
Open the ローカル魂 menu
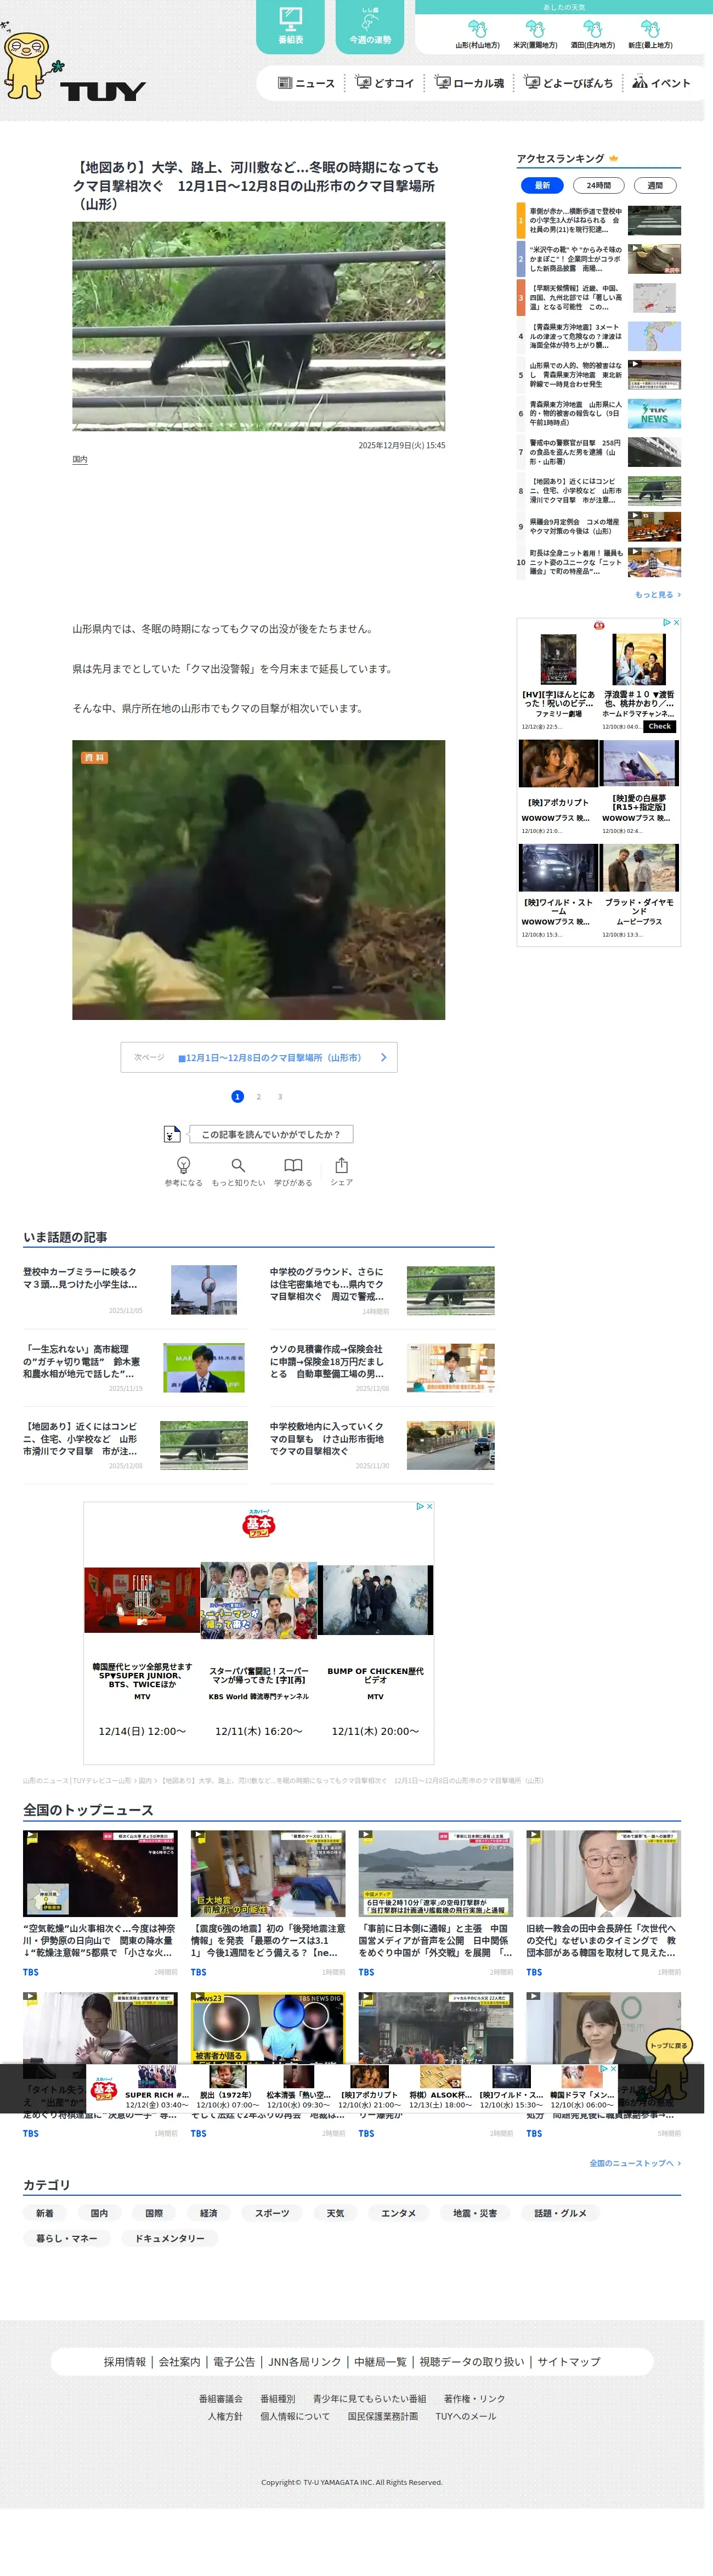tap(470, 83)
